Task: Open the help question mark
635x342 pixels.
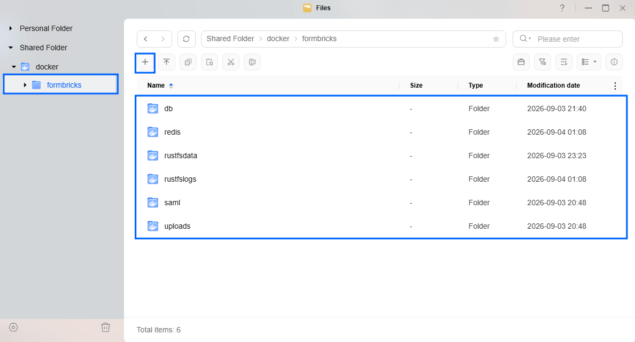Action: pos(562,8)
